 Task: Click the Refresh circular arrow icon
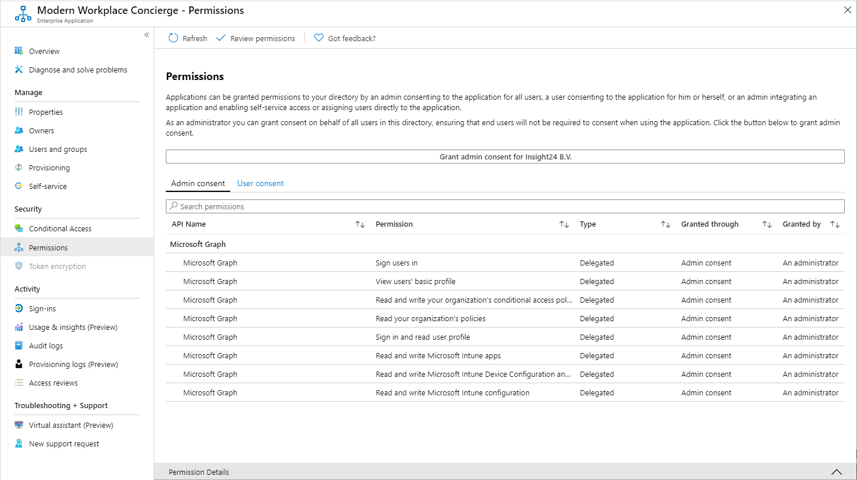(173, 38)
